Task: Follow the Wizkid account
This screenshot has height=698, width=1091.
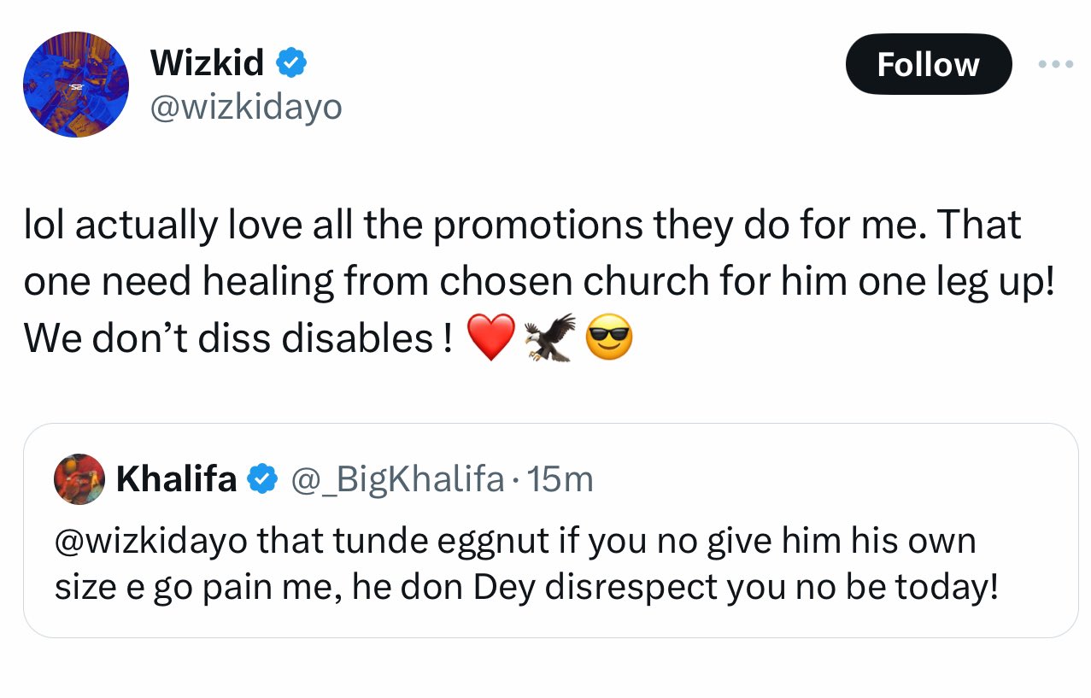Action: point(928,65)
